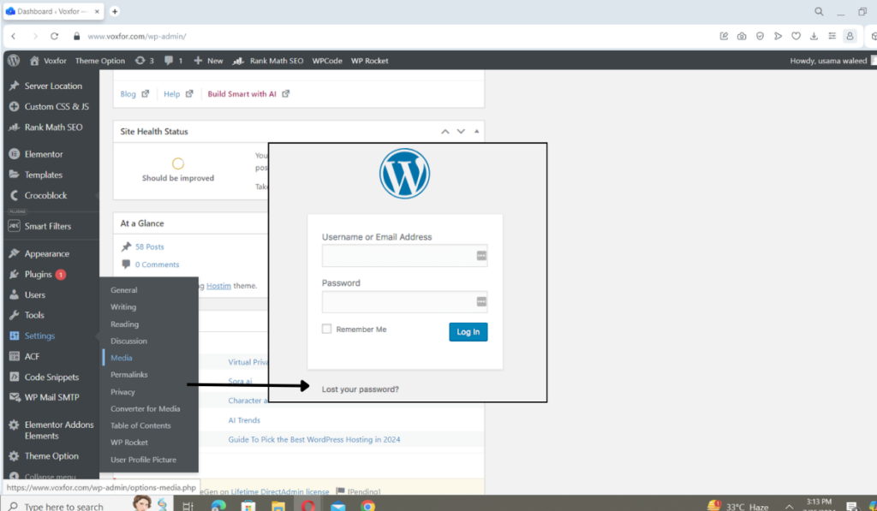Image resolution: width=877 pixels, height=511 pixels.
Task: Collapse the Site Health Status panel
Action: [477, 132]
